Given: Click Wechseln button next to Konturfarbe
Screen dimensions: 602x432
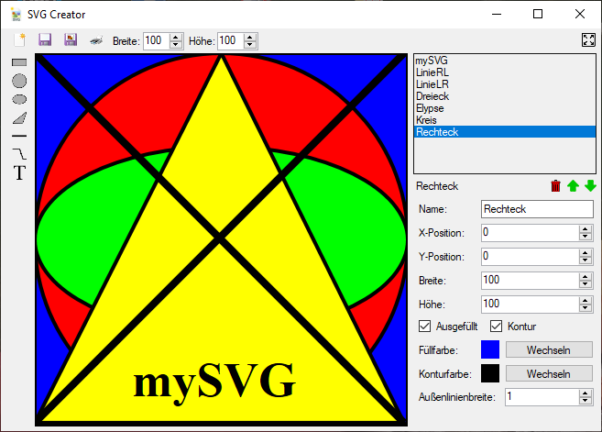Looking at the screenshot, I should [548, 373].
